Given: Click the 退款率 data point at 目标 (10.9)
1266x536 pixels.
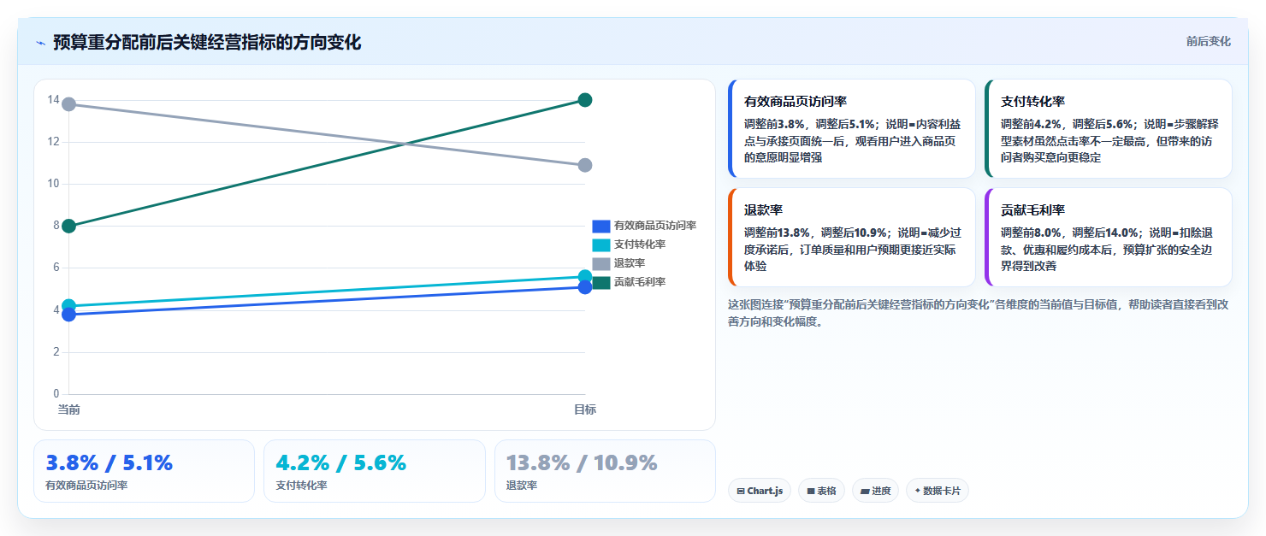Looking at the screenshot, I should [585, 165].
